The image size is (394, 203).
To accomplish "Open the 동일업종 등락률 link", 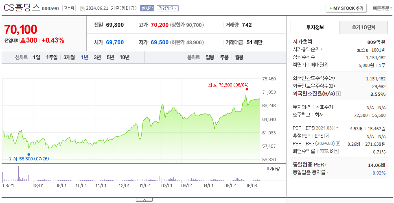I will 309,173.
